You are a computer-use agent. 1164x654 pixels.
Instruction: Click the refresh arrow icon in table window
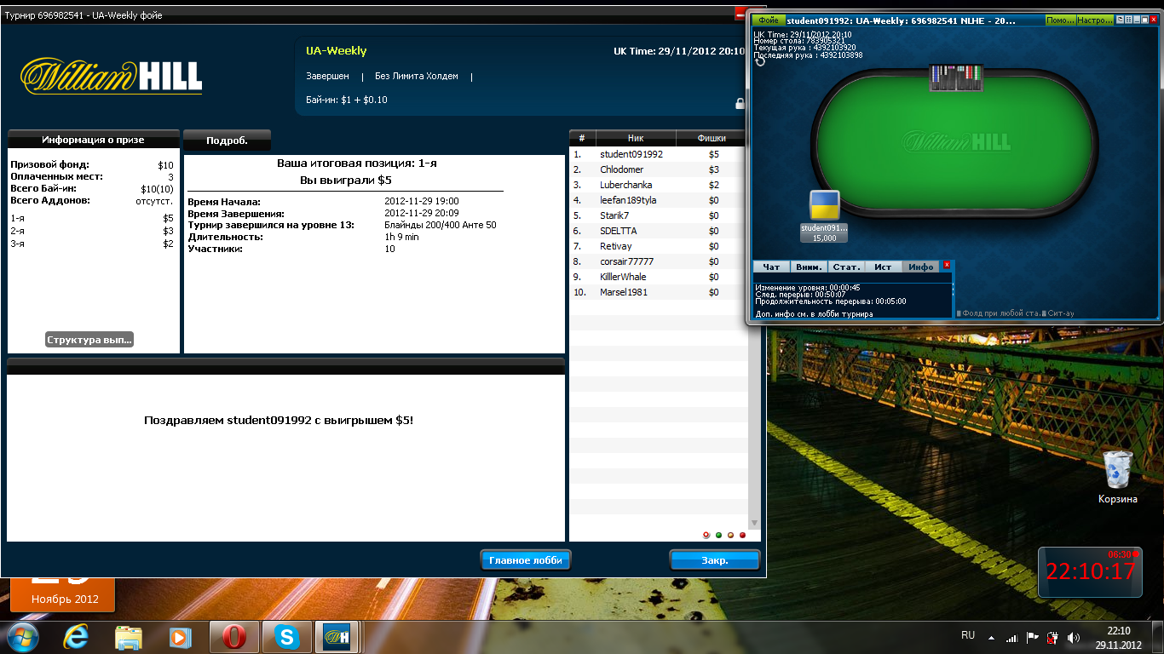[x=760, y=61]
